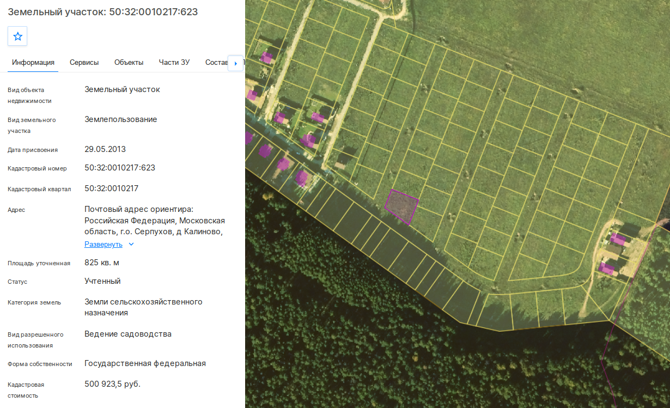The height and width of the screenshot is (408, 670).
Task: Go to the Информация tab
Action: [x=33, y=62]
